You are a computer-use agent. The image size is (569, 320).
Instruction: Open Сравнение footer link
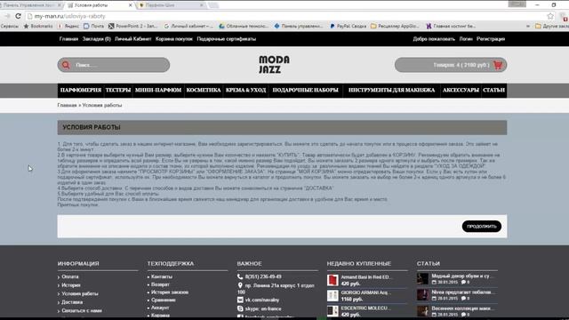(x=164, y=300)
